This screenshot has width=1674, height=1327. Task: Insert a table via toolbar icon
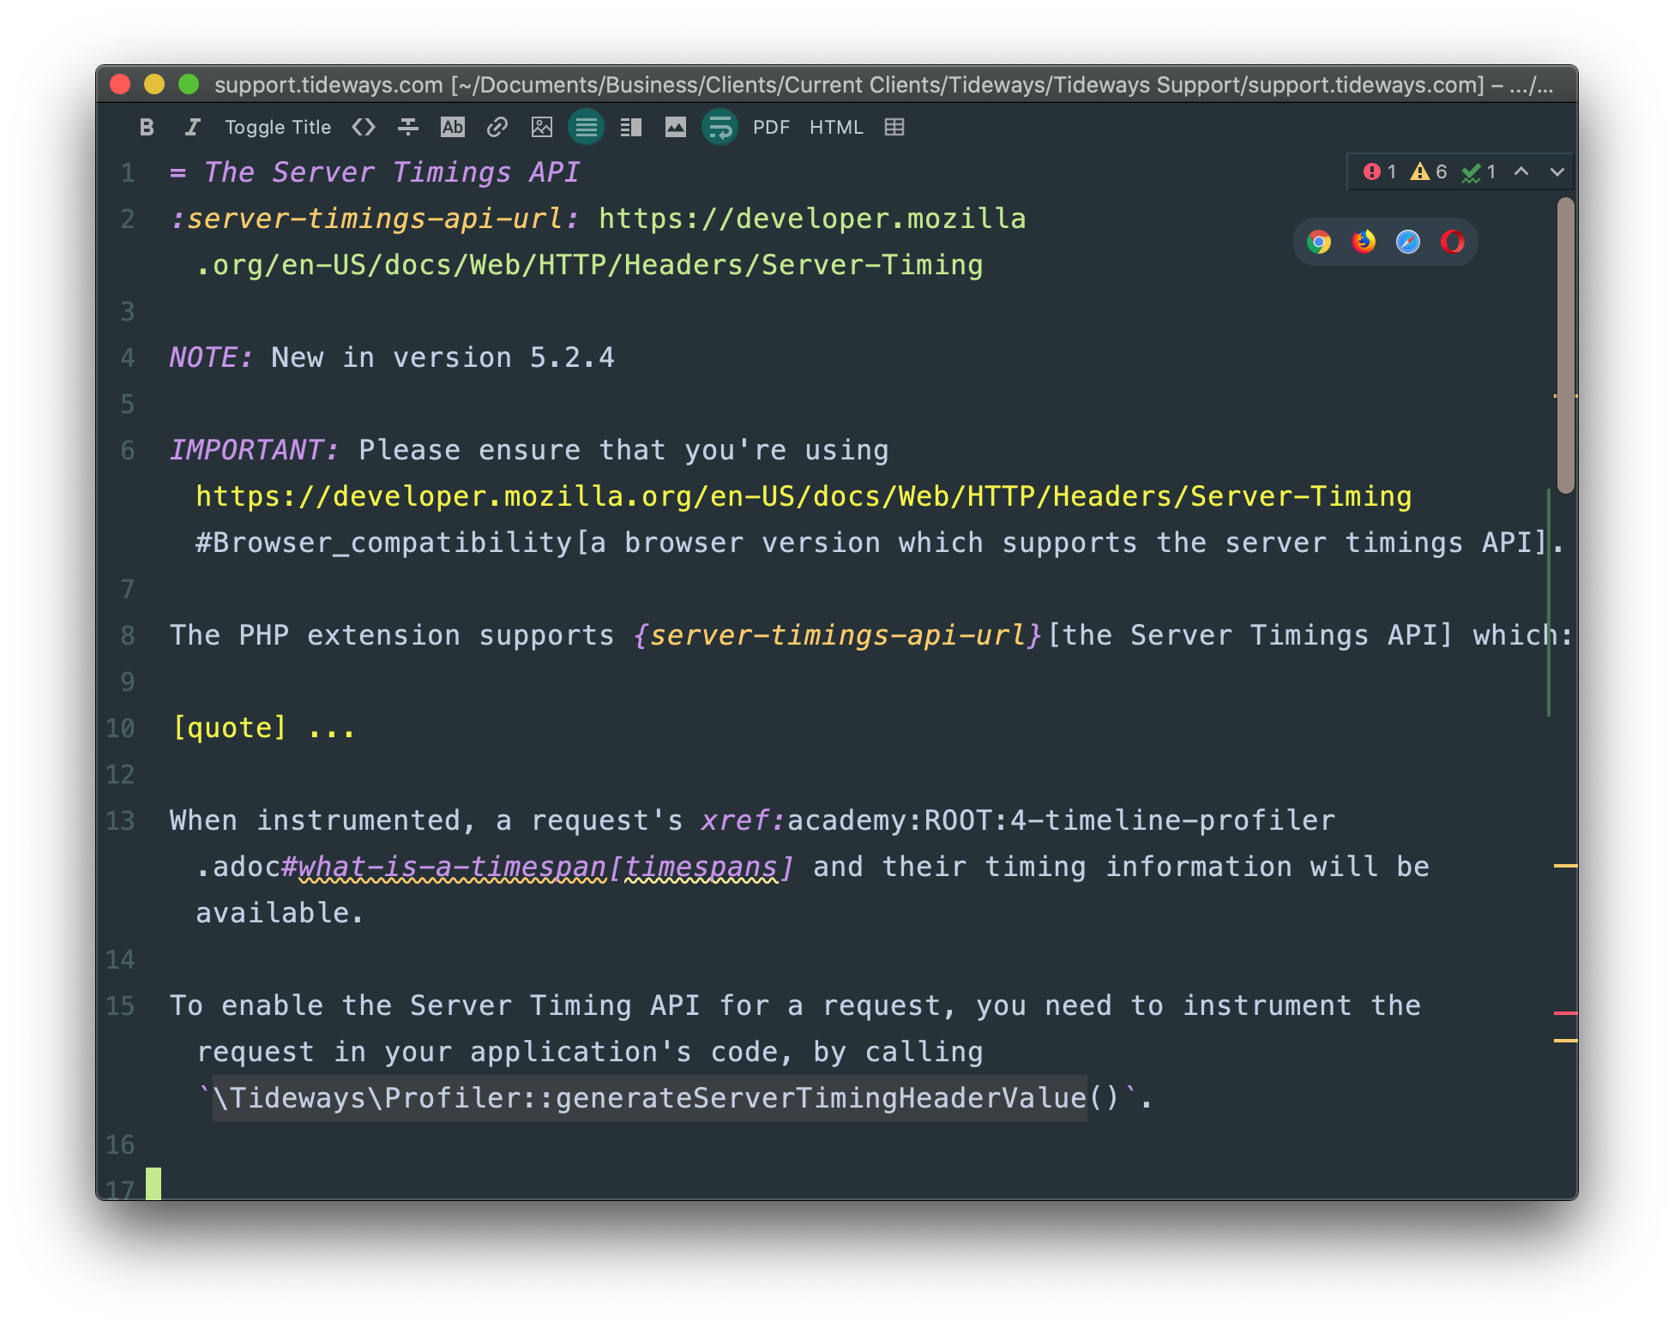click(x=894, y=127)
